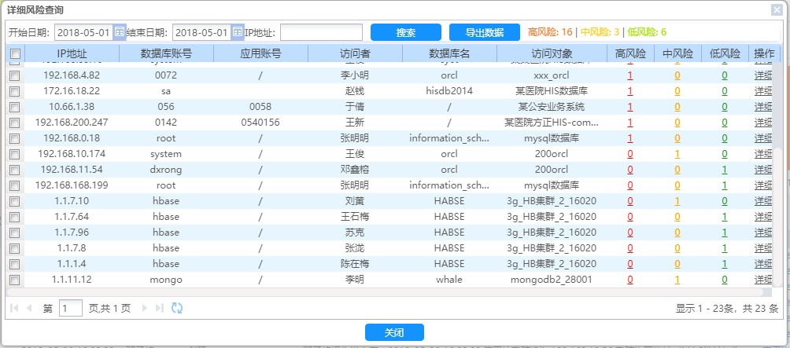This screenshot has height=348, width=790.
Task: Toggle the select-all header checkbox
Action: tap(14, 53)
